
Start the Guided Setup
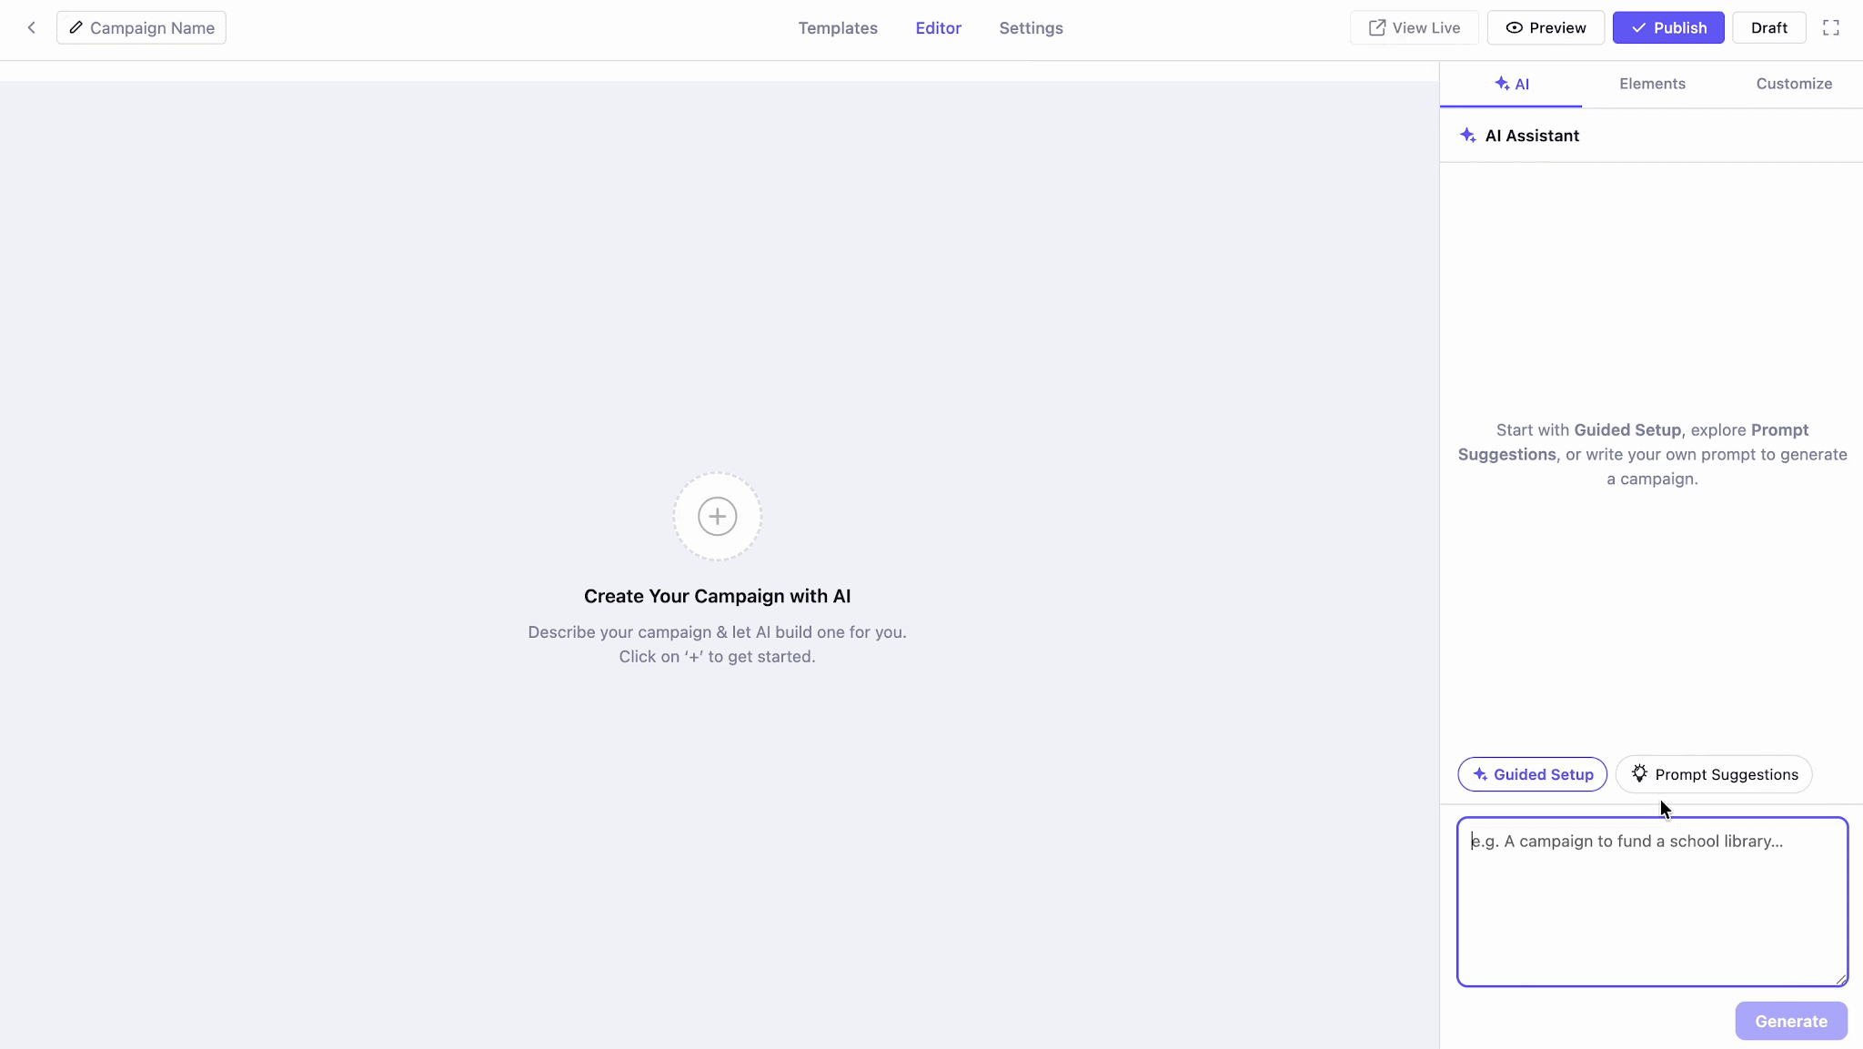(x=1533, y=774)
